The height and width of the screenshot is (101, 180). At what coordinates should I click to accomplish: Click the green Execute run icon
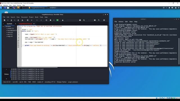57,20
